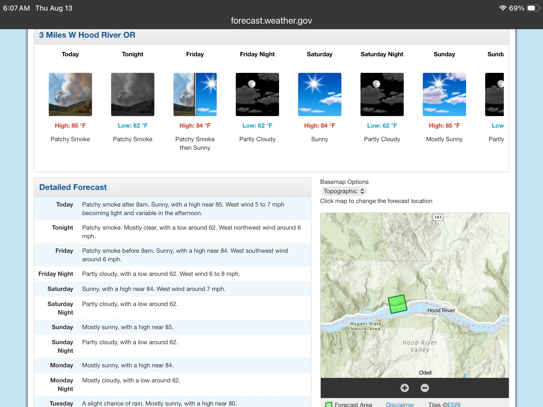
Task: Tap the 'High: 84 °F' value under Saturday
Action: (320, 126)
